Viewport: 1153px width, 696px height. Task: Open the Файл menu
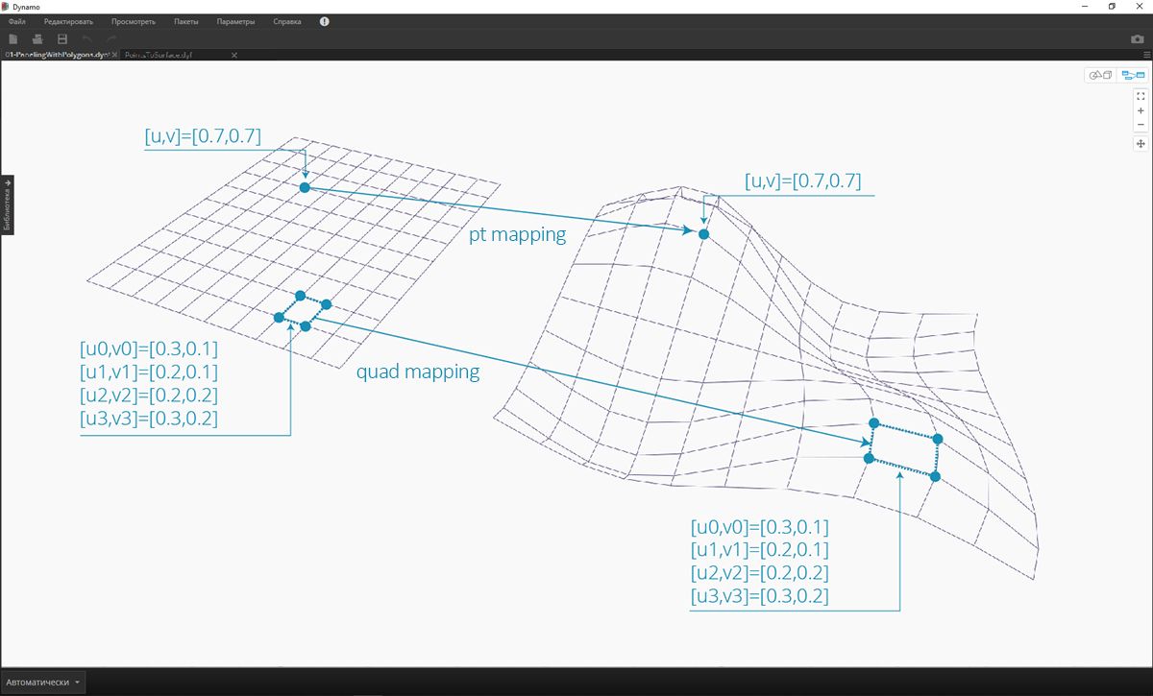click(16, 21)
